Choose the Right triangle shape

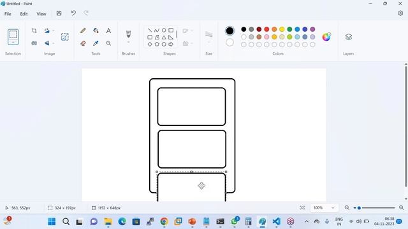click(x=171, y=38)
